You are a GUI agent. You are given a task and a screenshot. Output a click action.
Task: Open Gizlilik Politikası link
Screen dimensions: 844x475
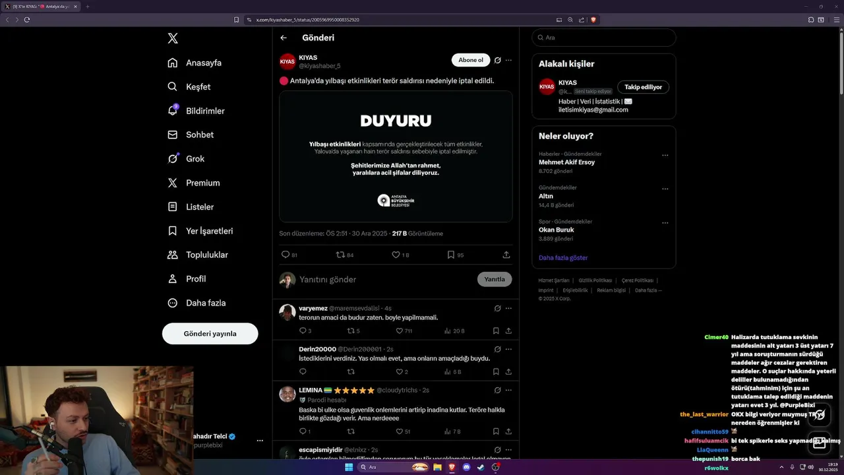595,280
